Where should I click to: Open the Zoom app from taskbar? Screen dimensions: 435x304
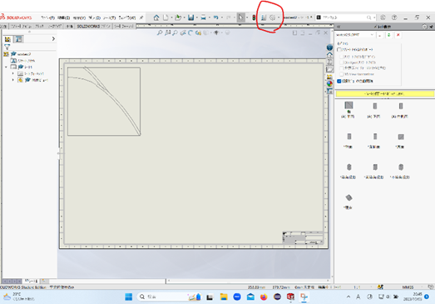[x=237, y=297]
